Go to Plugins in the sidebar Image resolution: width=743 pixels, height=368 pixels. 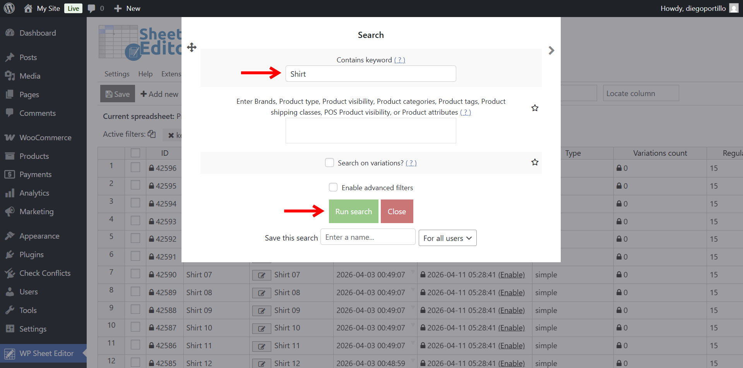[31, 255]
